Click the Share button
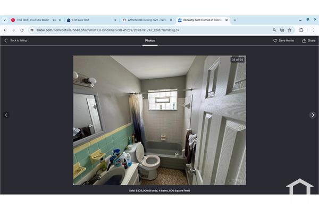The width and height of the screenshot is (319, 210). click(309, 40)
